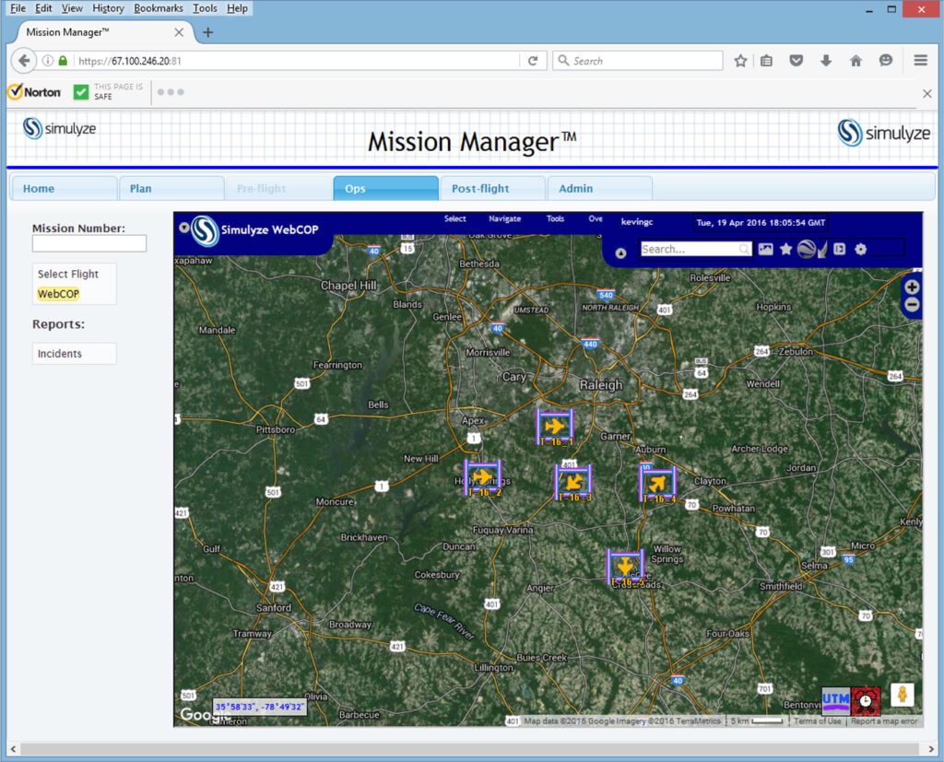
Task: Select the Street View pegman
Action: (902, 695)
